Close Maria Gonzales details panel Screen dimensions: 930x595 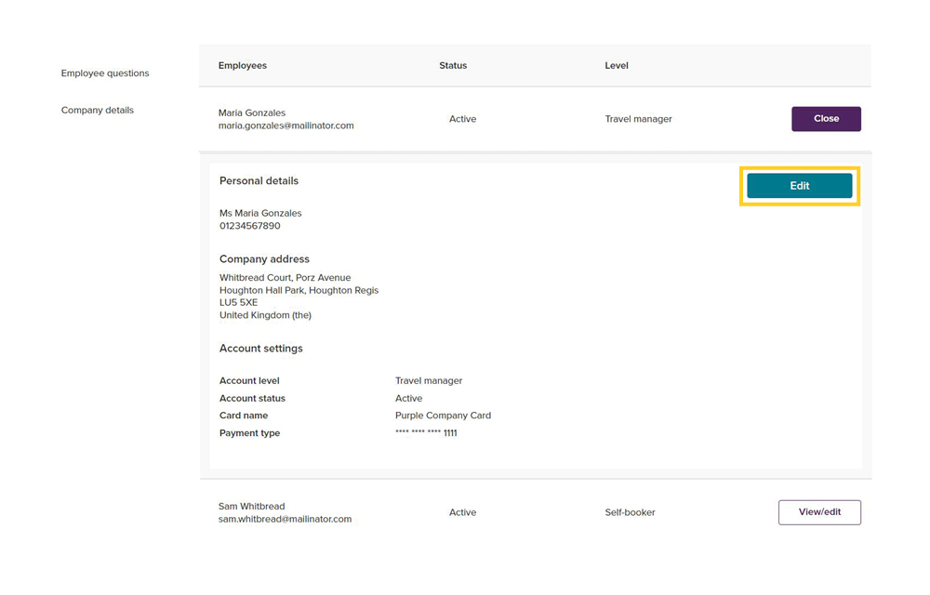[x=826, y=118]
